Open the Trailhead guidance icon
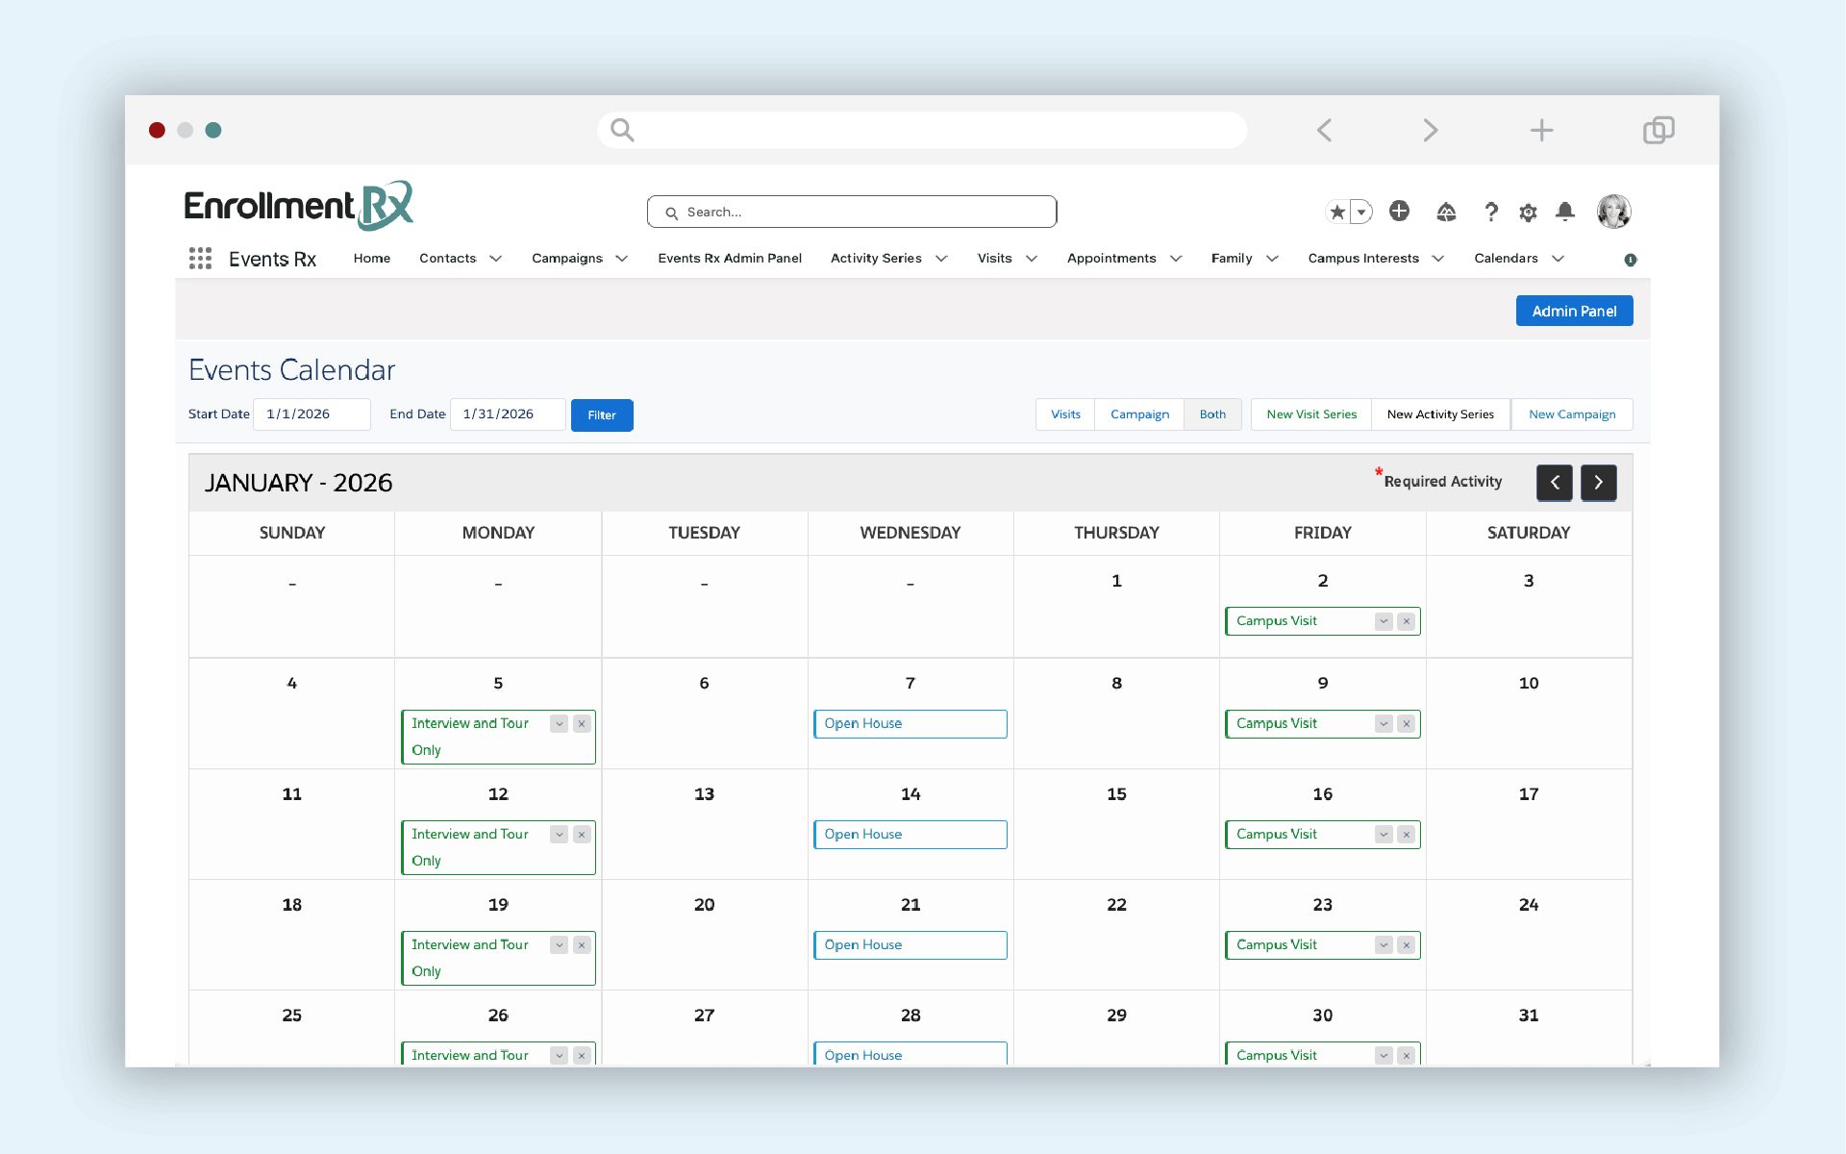Viewport: 1846px width, 1154px height. click(1446, 212)
